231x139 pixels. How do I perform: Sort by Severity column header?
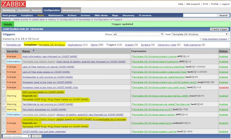coord(12,51)
